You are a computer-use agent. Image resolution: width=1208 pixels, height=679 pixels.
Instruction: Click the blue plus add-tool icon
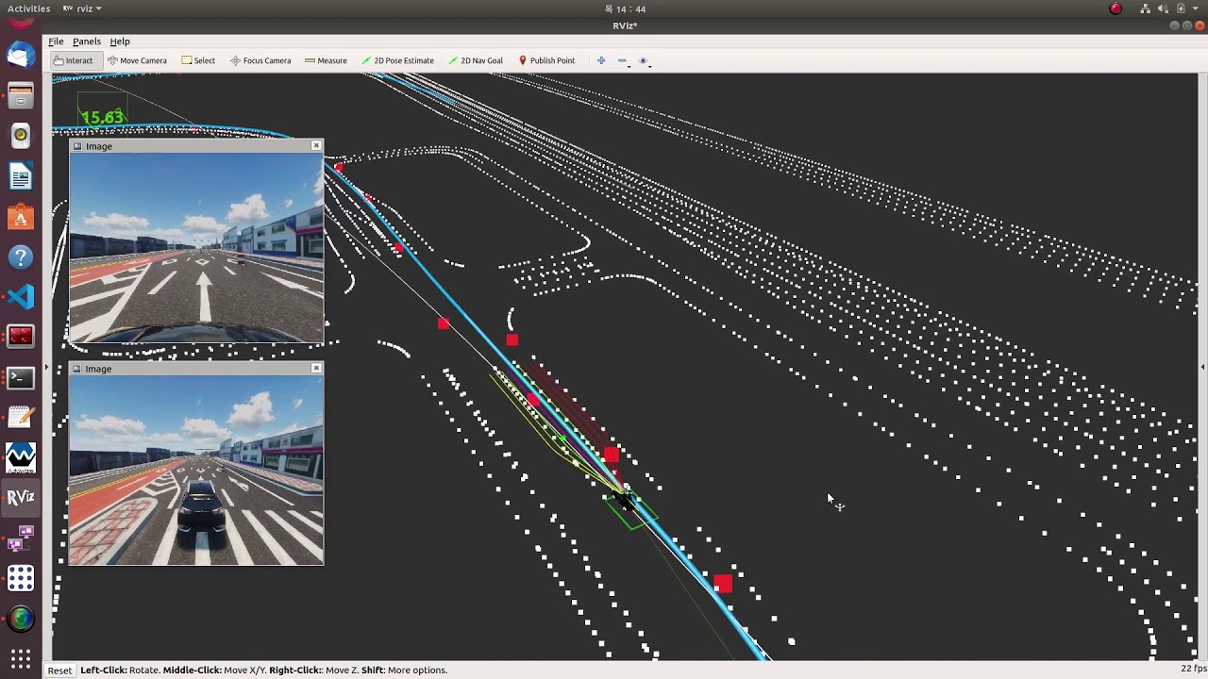(x=601, y=60)
